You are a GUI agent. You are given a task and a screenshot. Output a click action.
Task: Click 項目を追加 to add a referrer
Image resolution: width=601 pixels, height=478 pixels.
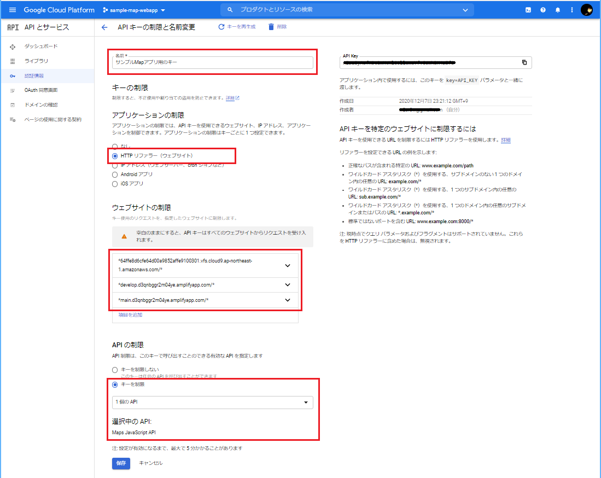(130, 314)
